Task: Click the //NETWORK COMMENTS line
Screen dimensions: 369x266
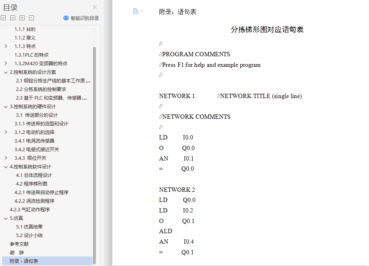Action: click(x=195, y=117)
